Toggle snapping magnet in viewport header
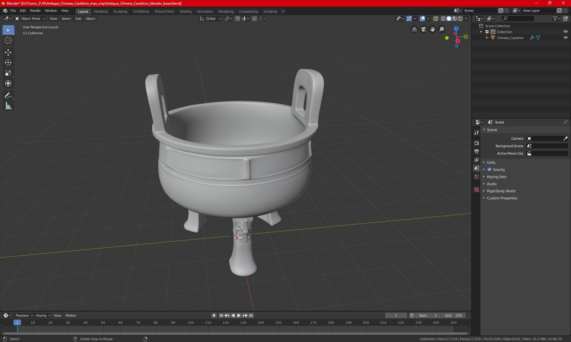 pos(237,19)
